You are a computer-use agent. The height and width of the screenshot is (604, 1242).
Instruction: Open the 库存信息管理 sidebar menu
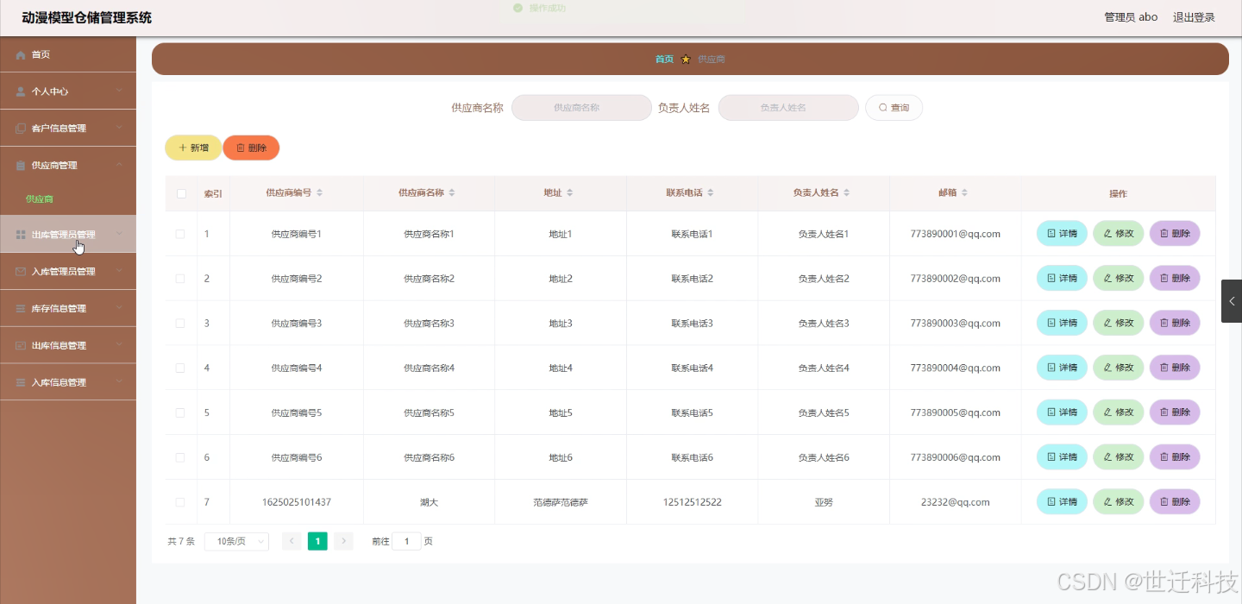click(68, 308)
